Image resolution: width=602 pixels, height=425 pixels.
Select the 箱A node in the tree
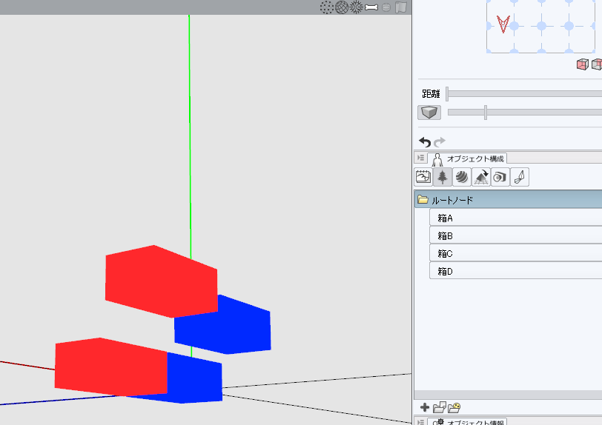[445, 218]
